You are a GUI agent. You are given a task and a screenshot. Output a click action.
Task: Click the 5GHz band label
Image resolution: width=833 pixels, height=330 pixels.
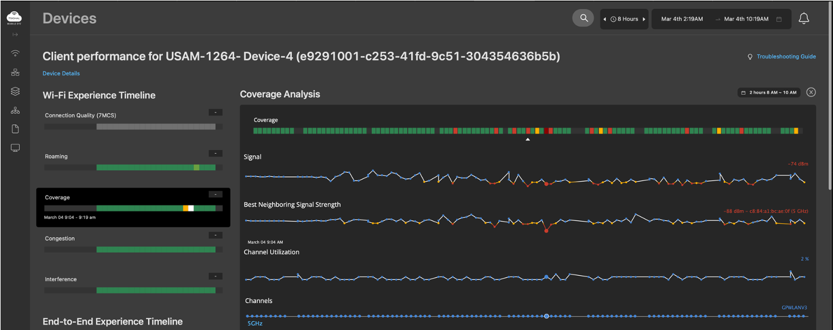coord(255,324)
